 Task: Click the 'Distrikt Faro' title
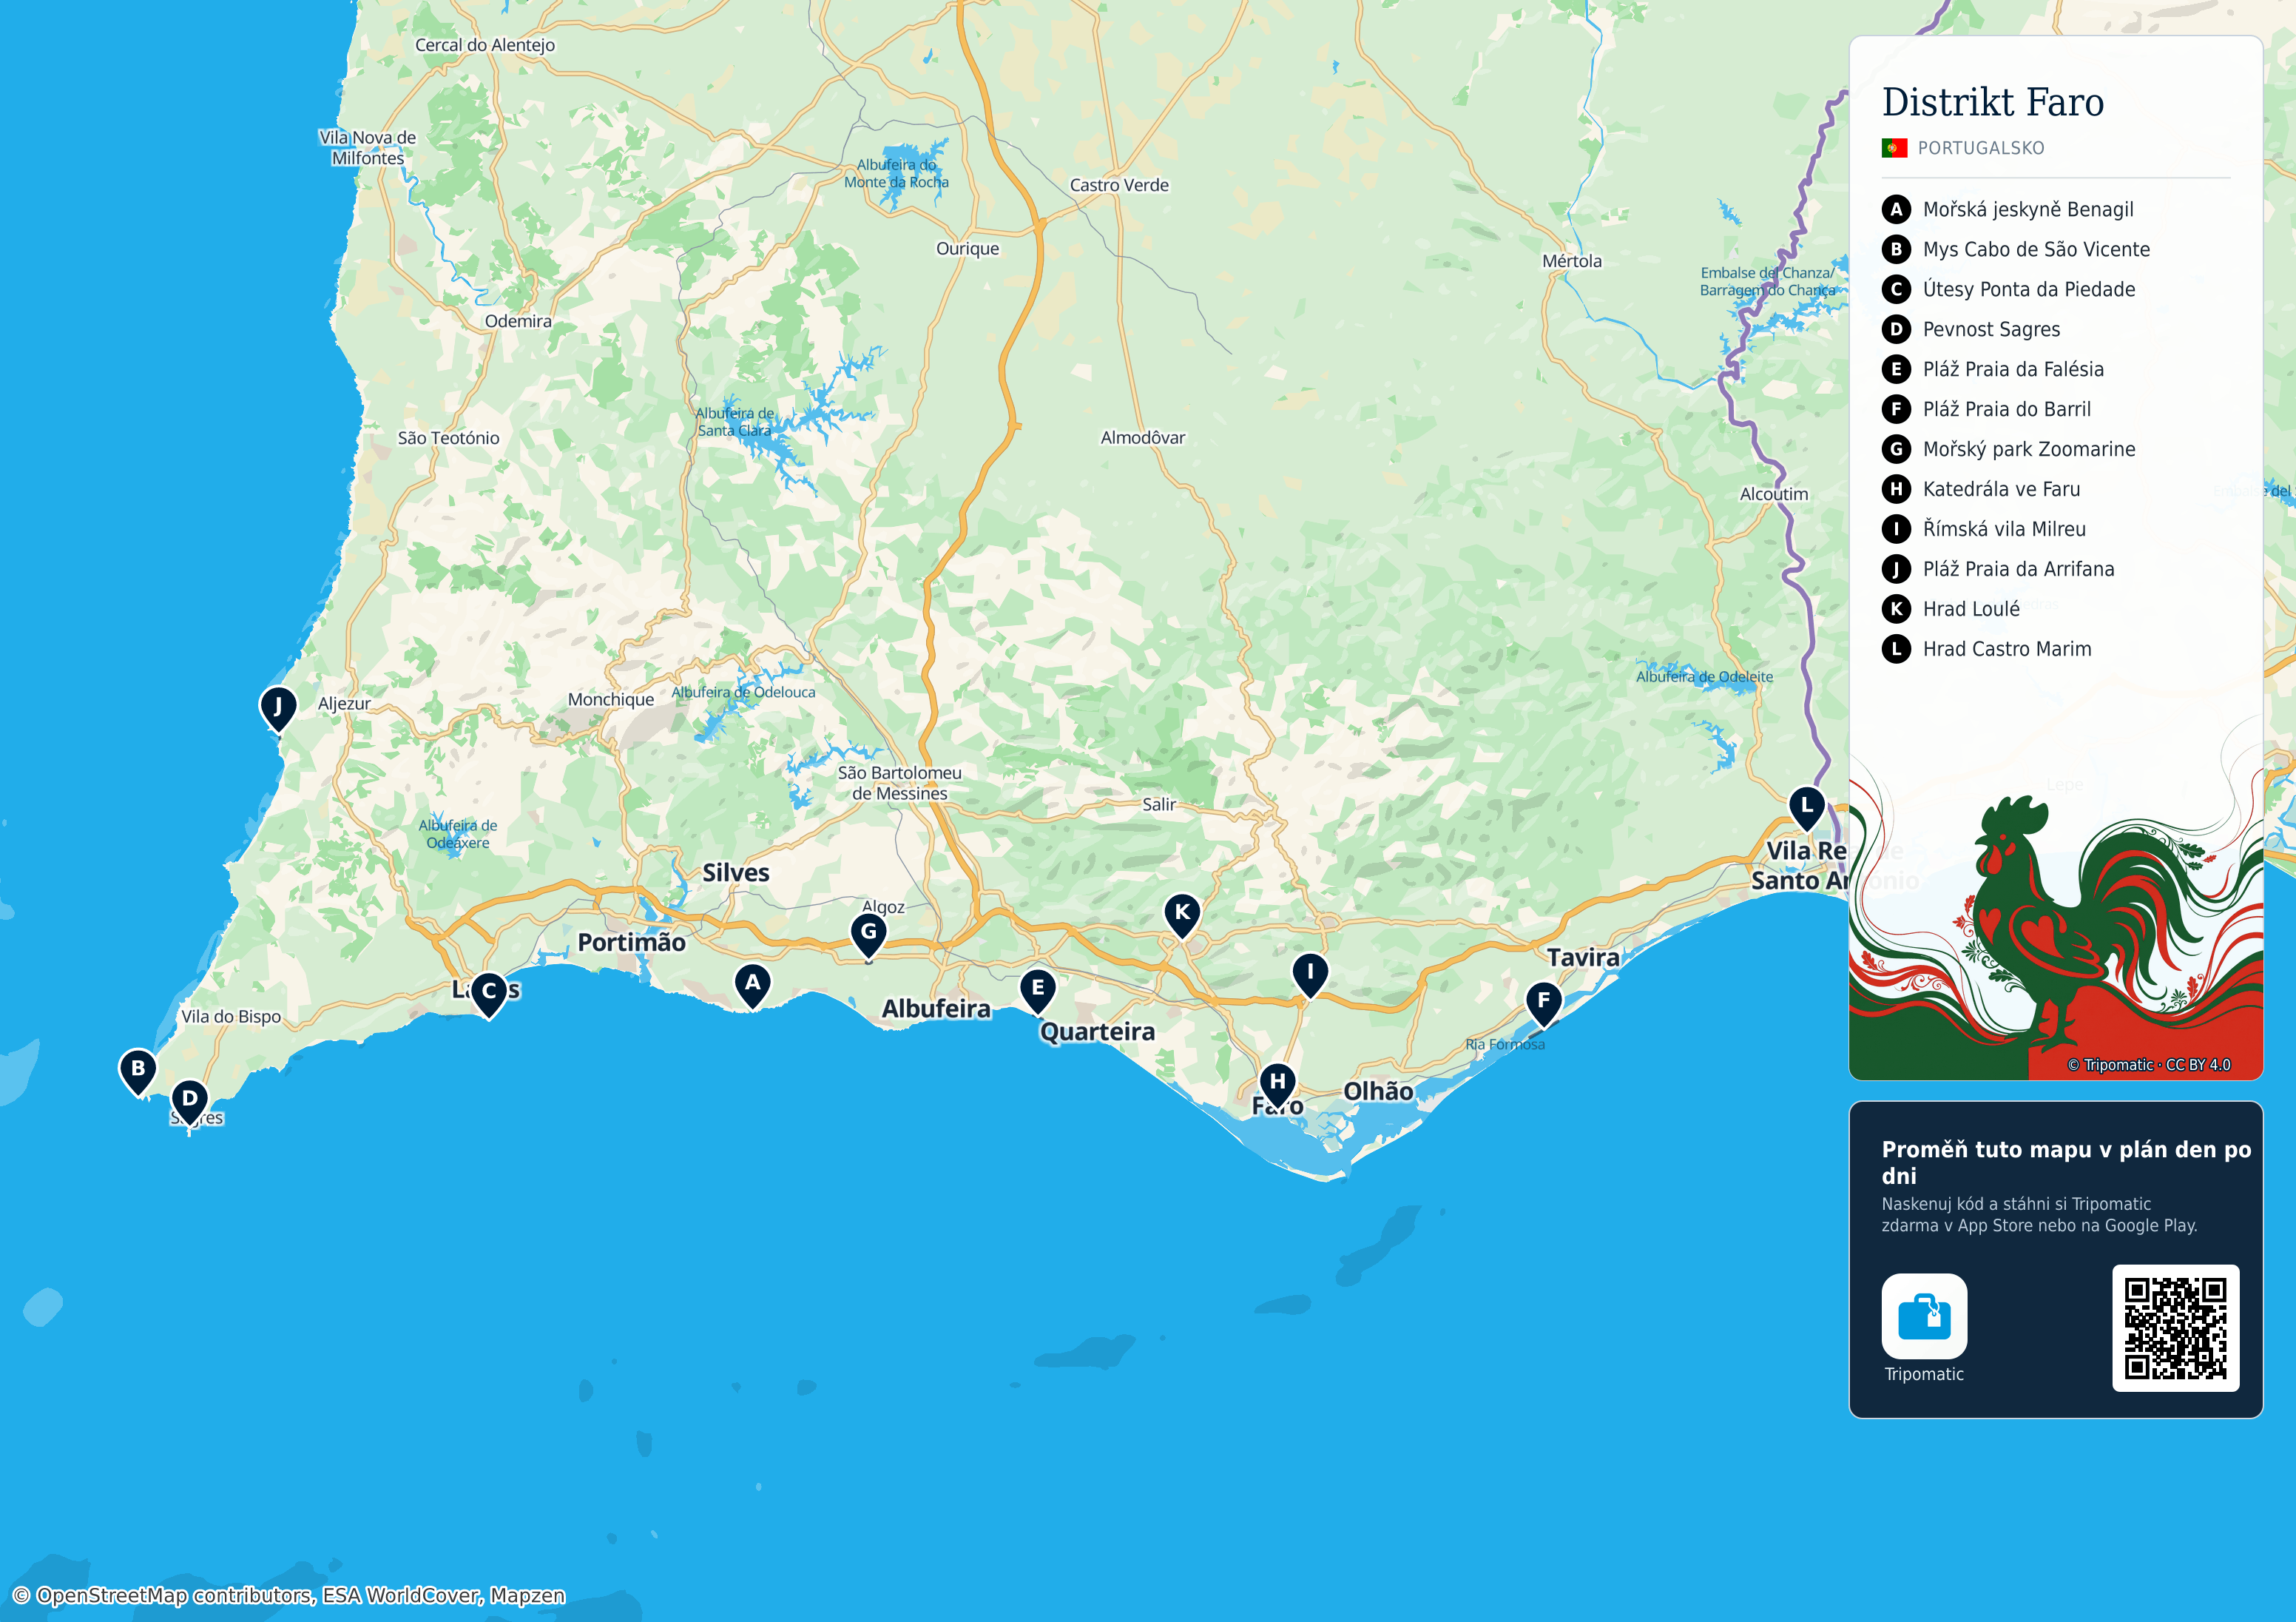point(1993,102)
